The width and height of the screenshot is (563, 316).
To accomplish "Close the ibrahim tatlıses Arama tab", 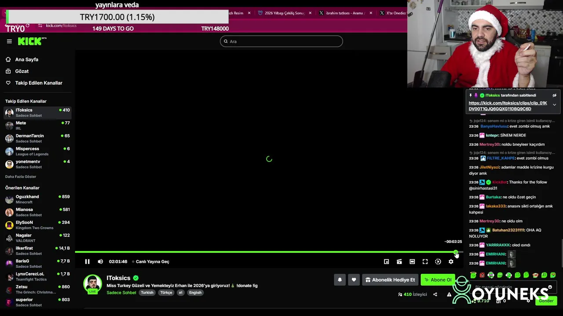I will [370, 13].
